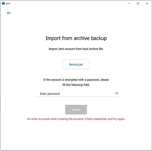Choose the Backup.jac archive file button
Screen dimensions: 152x151
76,64
